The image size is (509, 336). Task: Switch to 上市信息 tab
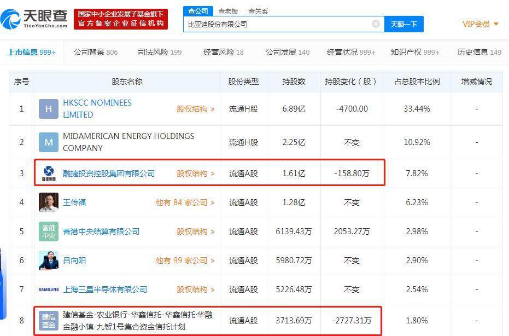coord(32,52)
